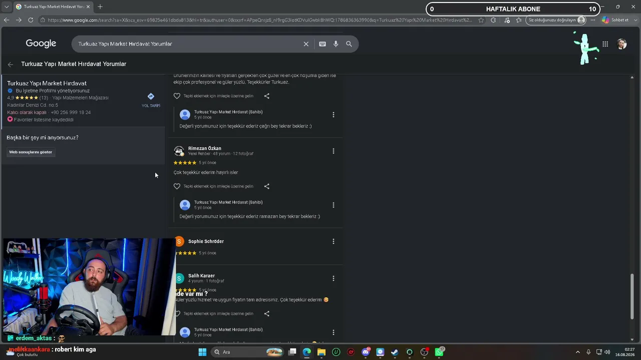Click Siz olduğunuzu doğrulayın profile button

[556, 20]
